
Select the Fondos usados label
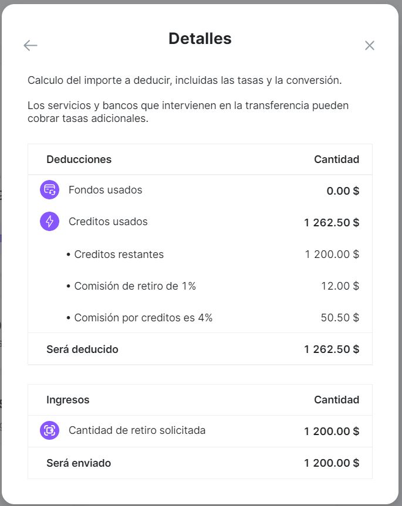(x=105, y=190)
